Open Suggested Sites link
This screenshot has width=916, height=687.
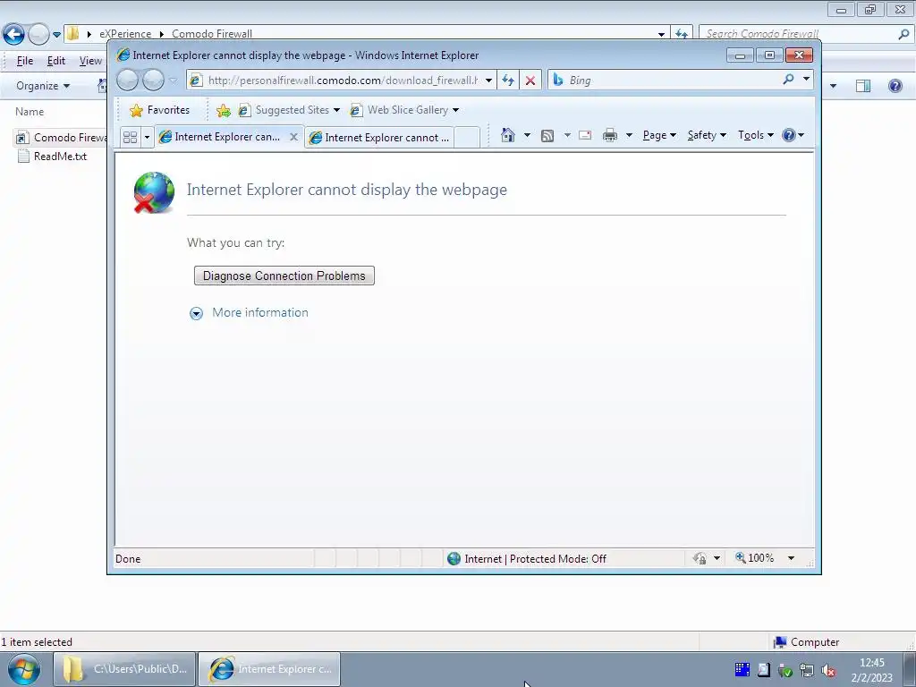coord(289,110)
